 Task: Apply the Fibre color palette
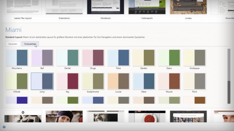118,58
